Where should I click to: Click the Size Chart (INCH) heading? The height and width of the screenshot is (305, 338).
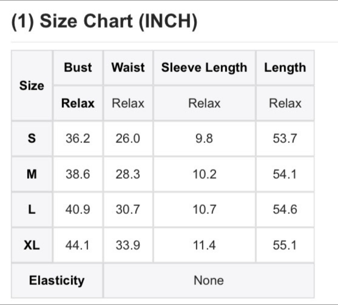pos(104,21)
